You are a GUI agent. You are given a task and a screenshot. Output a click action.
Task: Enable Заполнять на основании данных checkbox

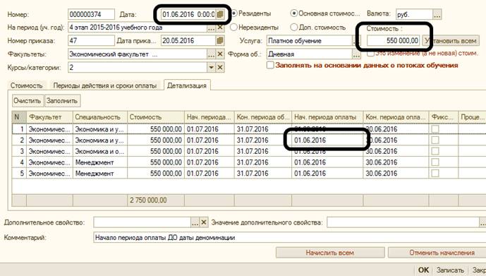click(x=271, y=66)
